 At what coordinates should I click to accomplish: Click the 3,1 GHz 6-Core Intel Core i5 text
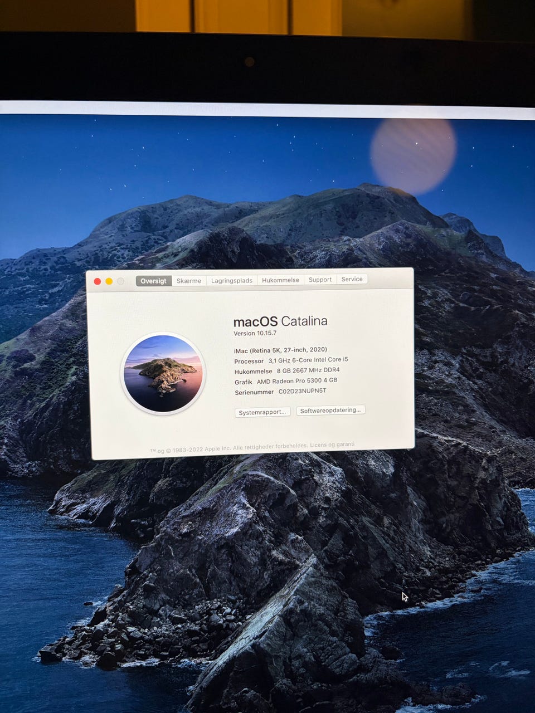pos(308,360)
